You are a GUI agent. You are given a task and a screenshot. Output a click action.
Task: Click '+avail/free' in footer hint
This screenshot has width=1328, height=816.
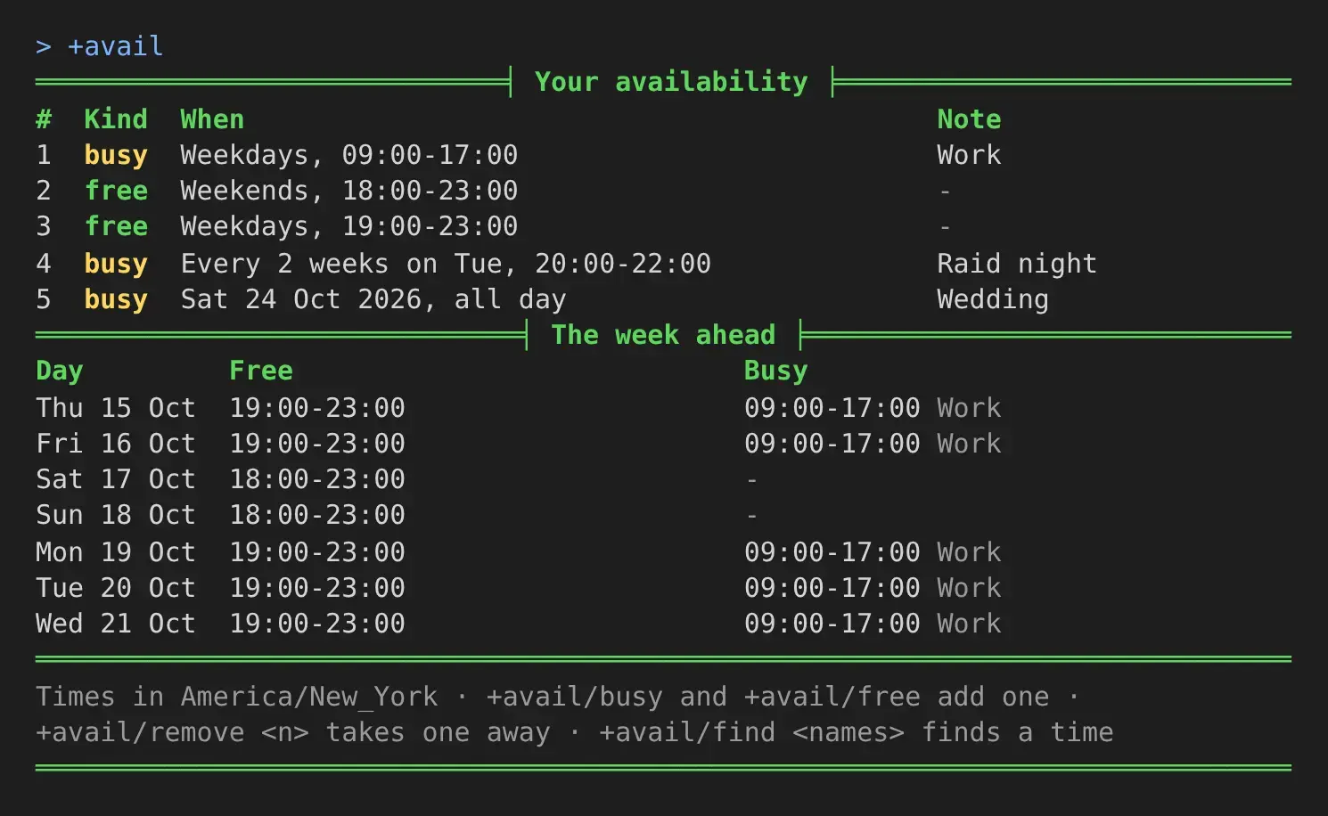coord(832,697)
